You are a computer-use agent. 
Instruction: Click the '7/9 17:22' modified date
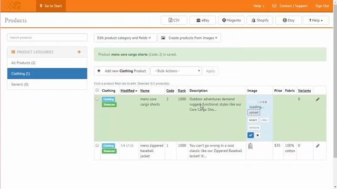pos(127,146)
